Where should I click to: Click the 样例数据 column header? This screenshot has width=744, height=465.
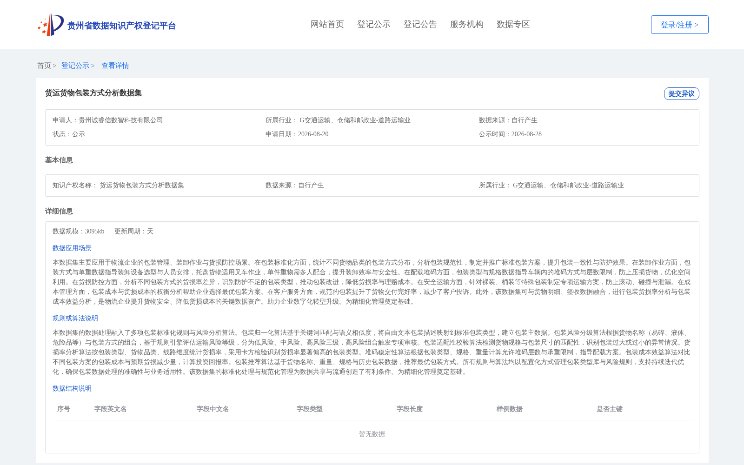click(x=510, y=409)
